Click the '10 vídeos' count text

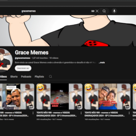click(54, 58)
